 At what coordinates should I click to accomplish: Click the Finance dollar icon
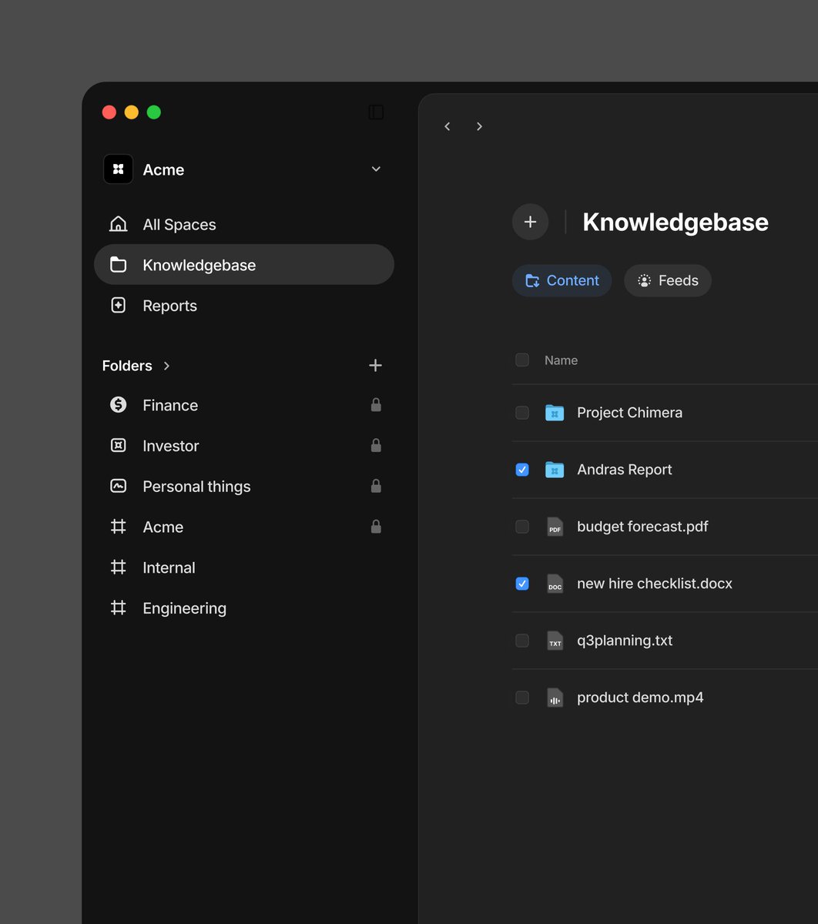click(x=118, y=405)
